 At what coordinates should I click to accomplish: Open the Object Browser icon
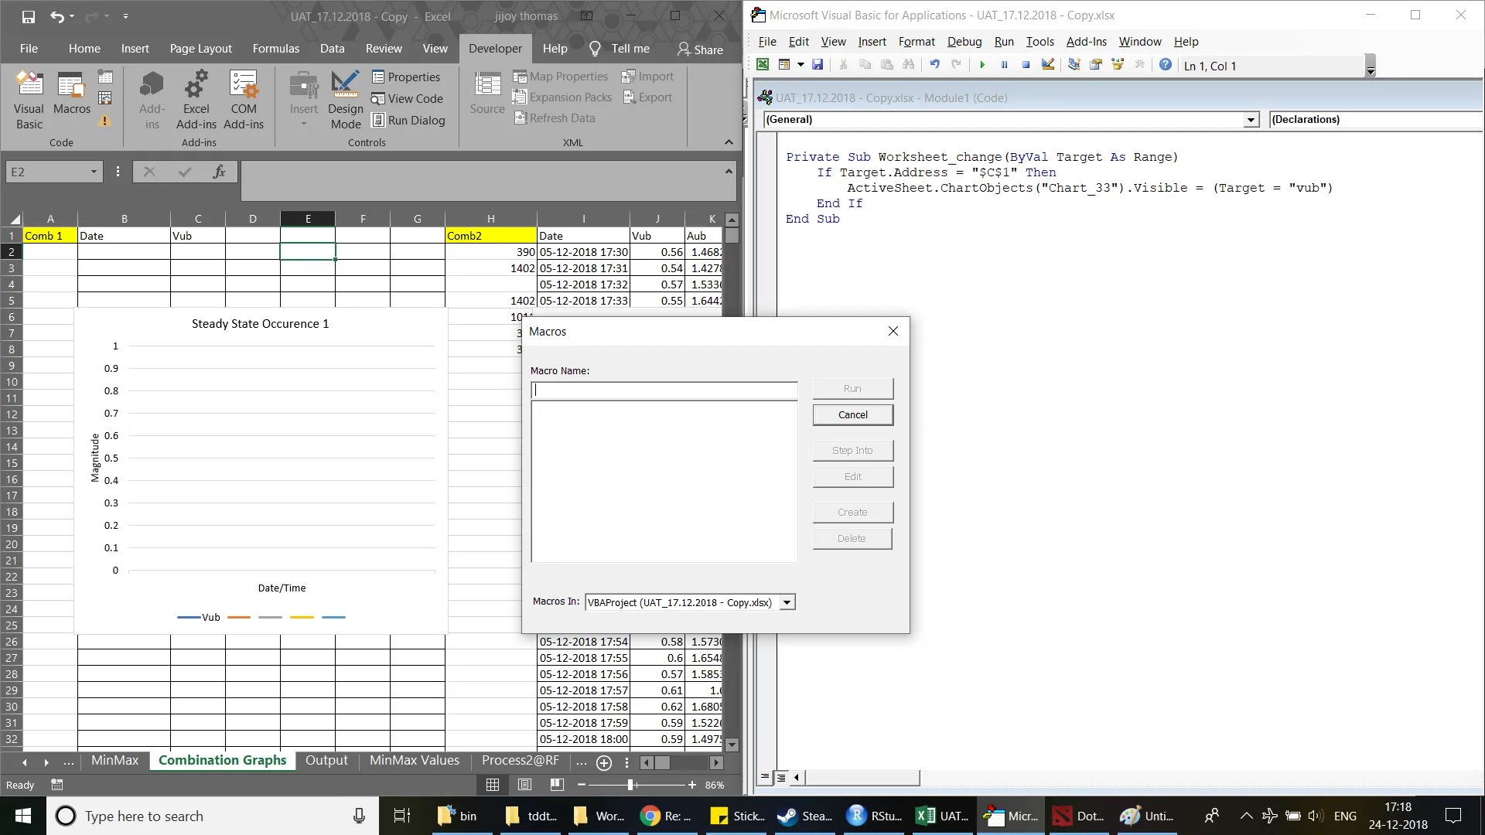pos(1118,65)
